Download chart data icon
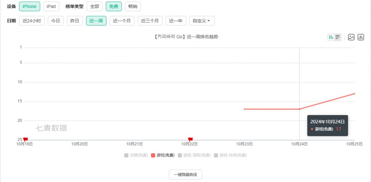 [x=360, y=37]
